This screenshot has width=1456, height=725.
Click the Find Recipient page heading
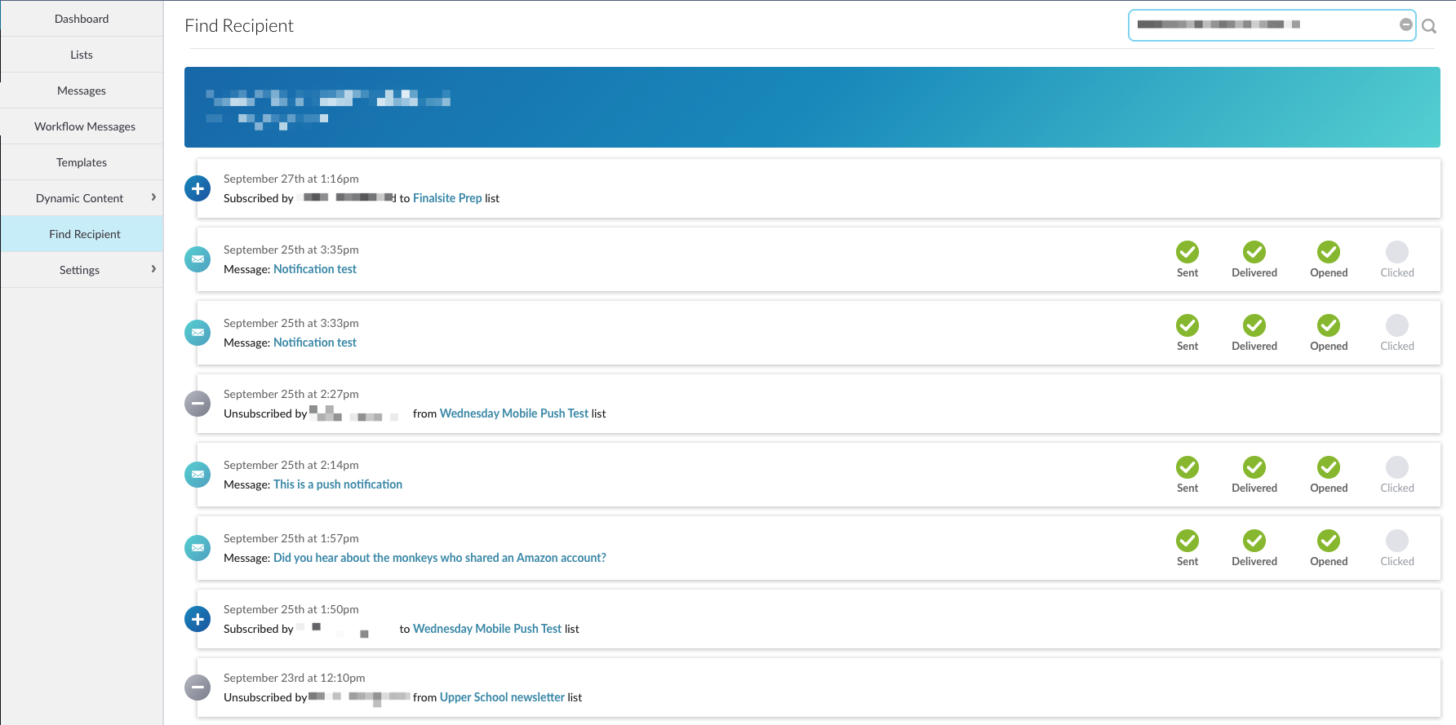click(x=239, y=25)
